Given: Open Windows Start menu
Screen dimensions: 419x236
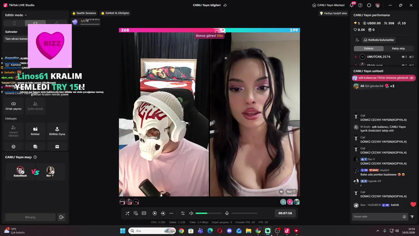Looking at the screenshot, I should point(123,231).
